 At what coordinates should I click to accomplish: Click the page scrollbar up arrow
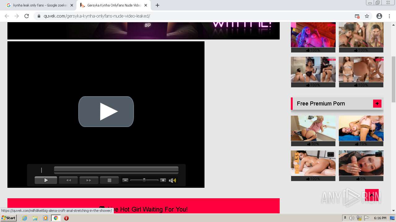point(394,24)
